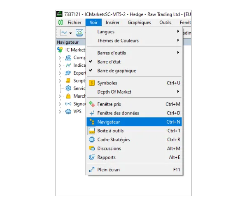
Task: Expand the Barres d'outils submenu arrow
Action: click(178, 52)
